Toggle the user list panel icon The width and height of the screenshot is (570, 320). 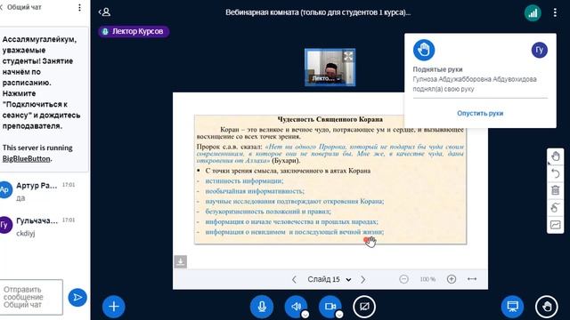click(105, 12)
